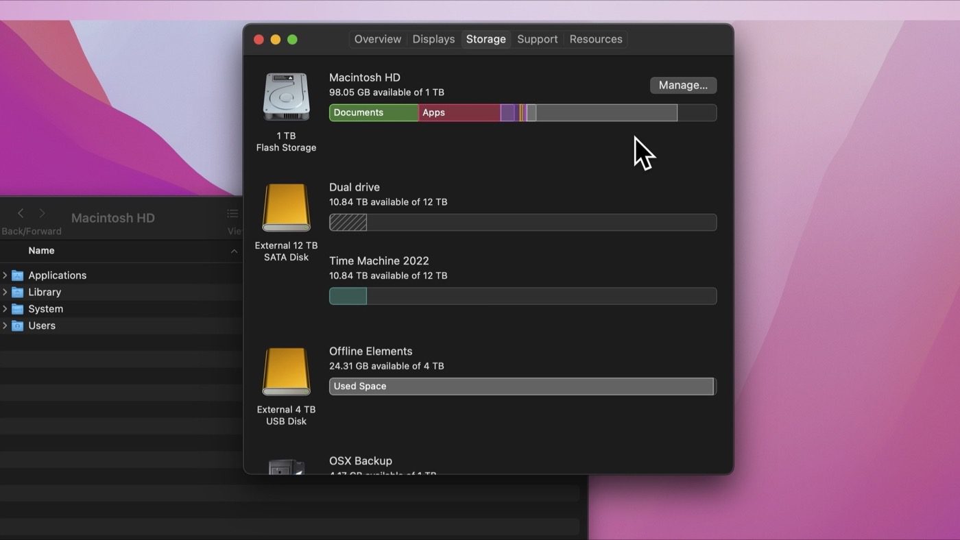The width and height of the screenshot is (960, 540).
Task: Click the System folder icon in Finder
Action: [x=18, y=309]
